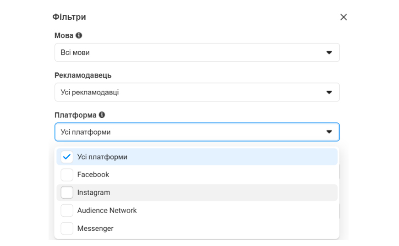The image size is (399, 246).
Task: Select the Усі платформи option text
Action: point(102,157)
